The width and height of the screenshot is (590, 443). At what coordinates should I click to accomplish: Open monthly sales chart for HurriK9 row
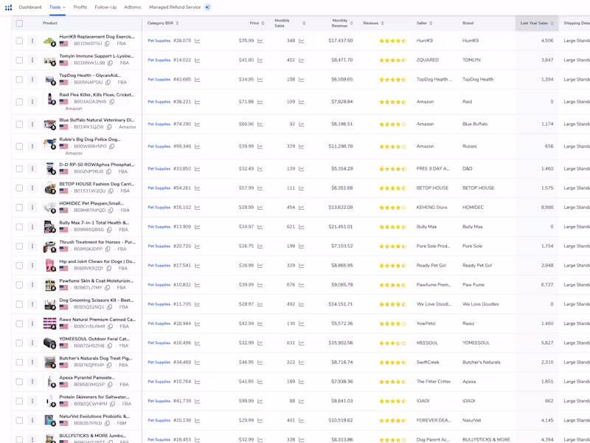point(302,41)
